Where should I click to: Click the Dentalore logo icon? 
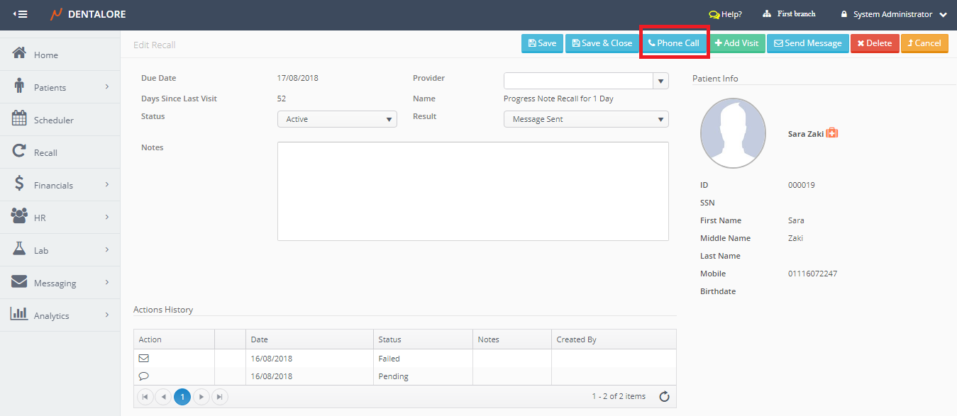57,14
